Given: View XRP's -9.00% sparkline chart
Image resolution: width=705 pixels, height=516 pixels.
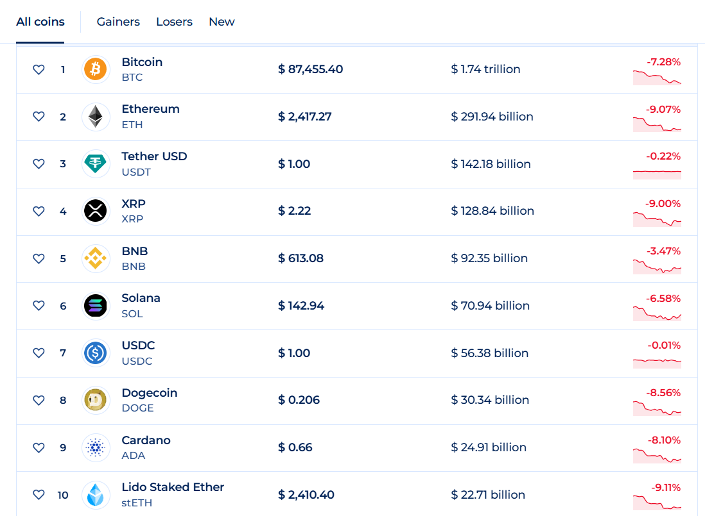Looking at the screenshot, I should tap(657, 219).
